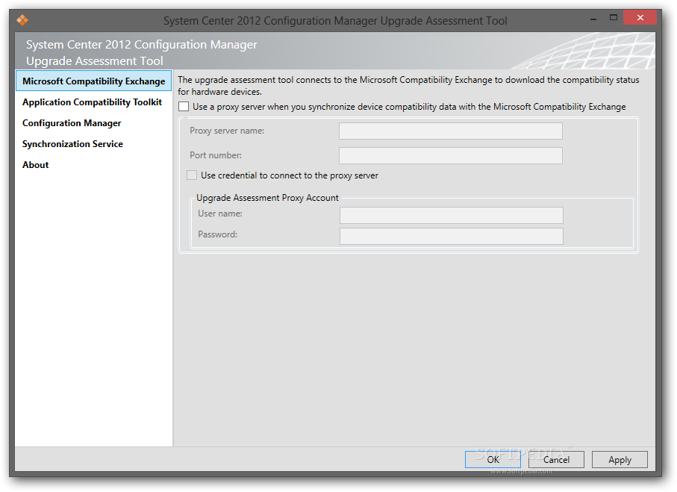Focus the Proxy server name field

pos(451,131)
